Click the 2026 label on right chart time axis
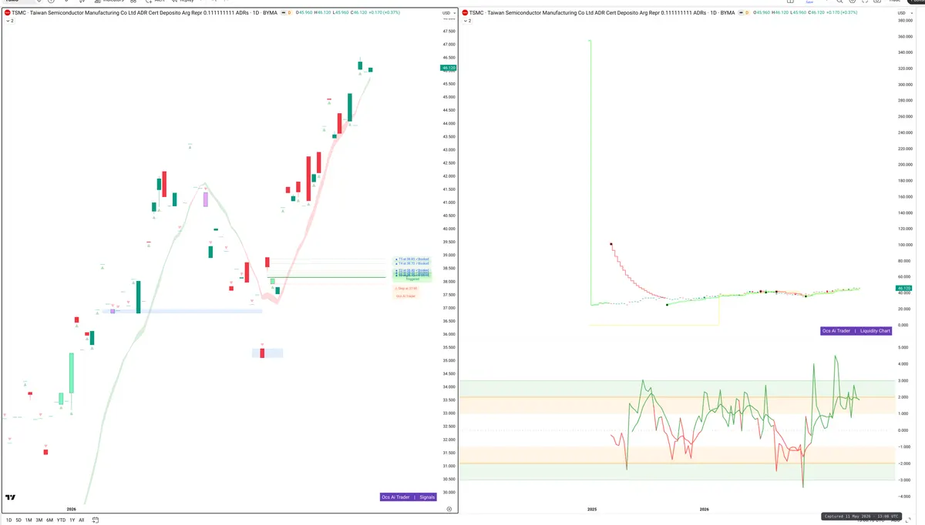925x525 pixels. [704, 509]
